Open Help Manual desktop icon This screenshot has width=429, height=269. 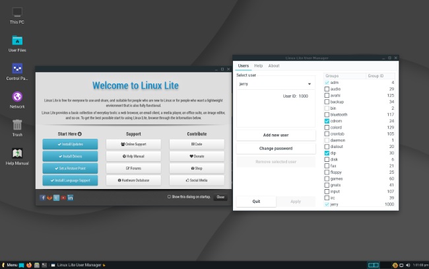[17, 157]
